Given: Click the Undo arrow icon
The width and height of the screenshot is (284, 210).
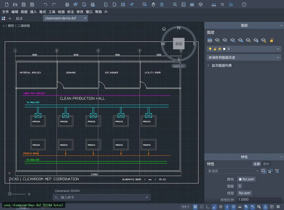Looking at the screenshot, I should (45, 5).
